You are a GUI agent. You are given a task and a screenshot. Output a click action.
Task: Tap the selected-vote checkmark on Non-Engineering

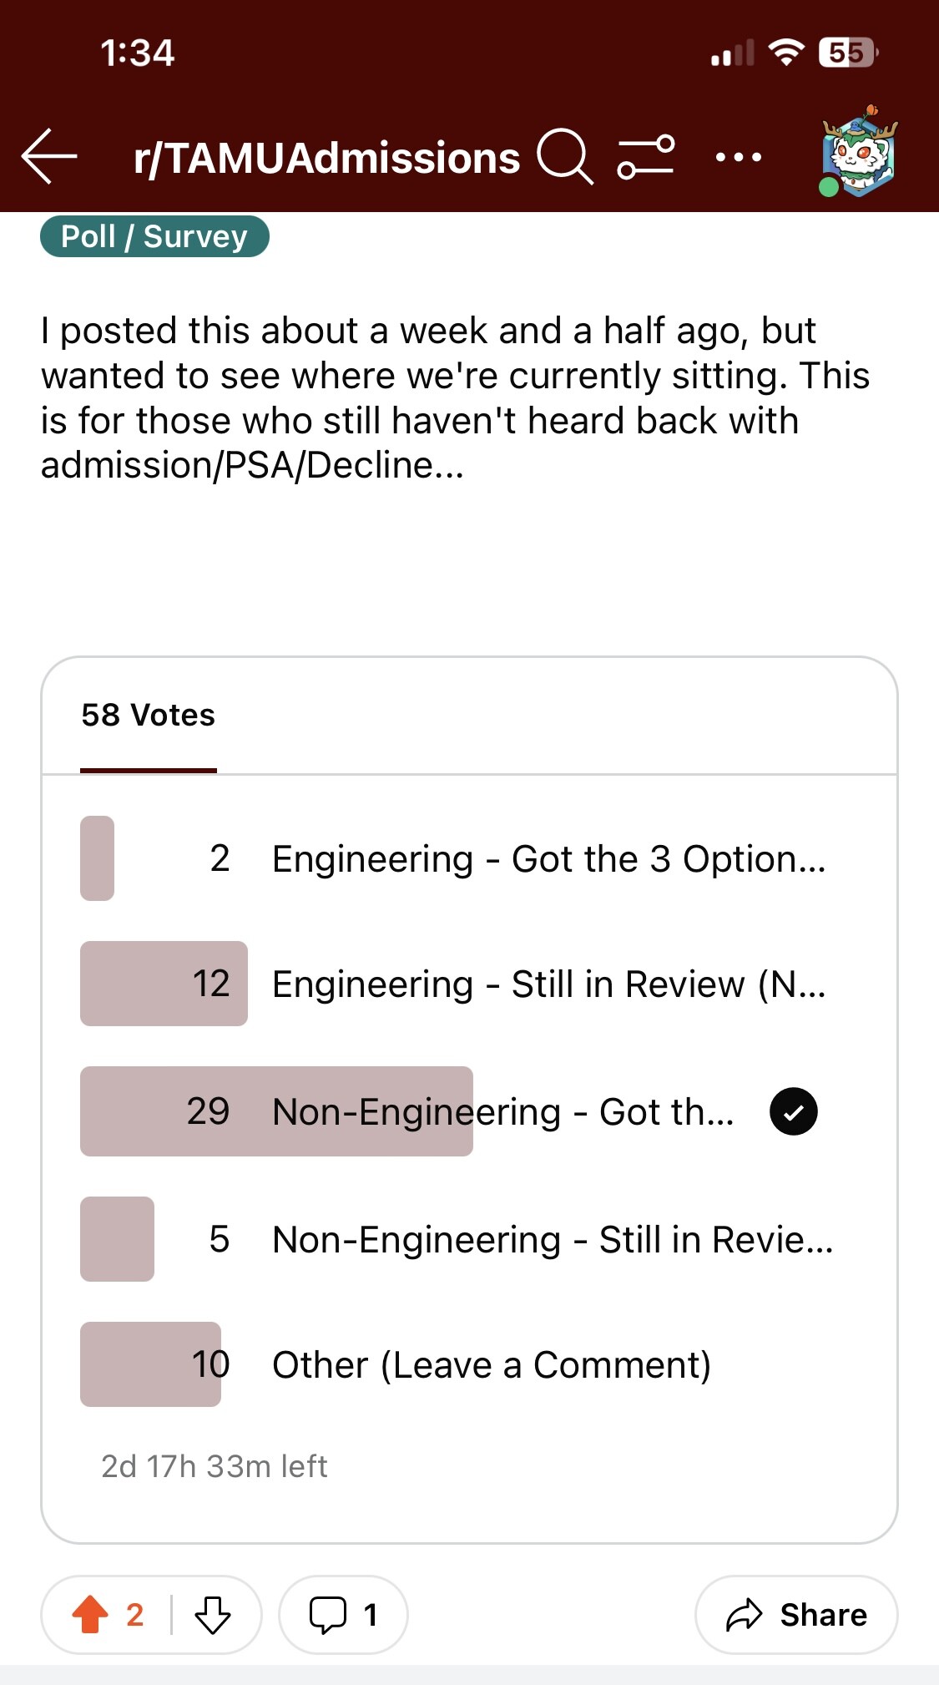[793, 1111]
